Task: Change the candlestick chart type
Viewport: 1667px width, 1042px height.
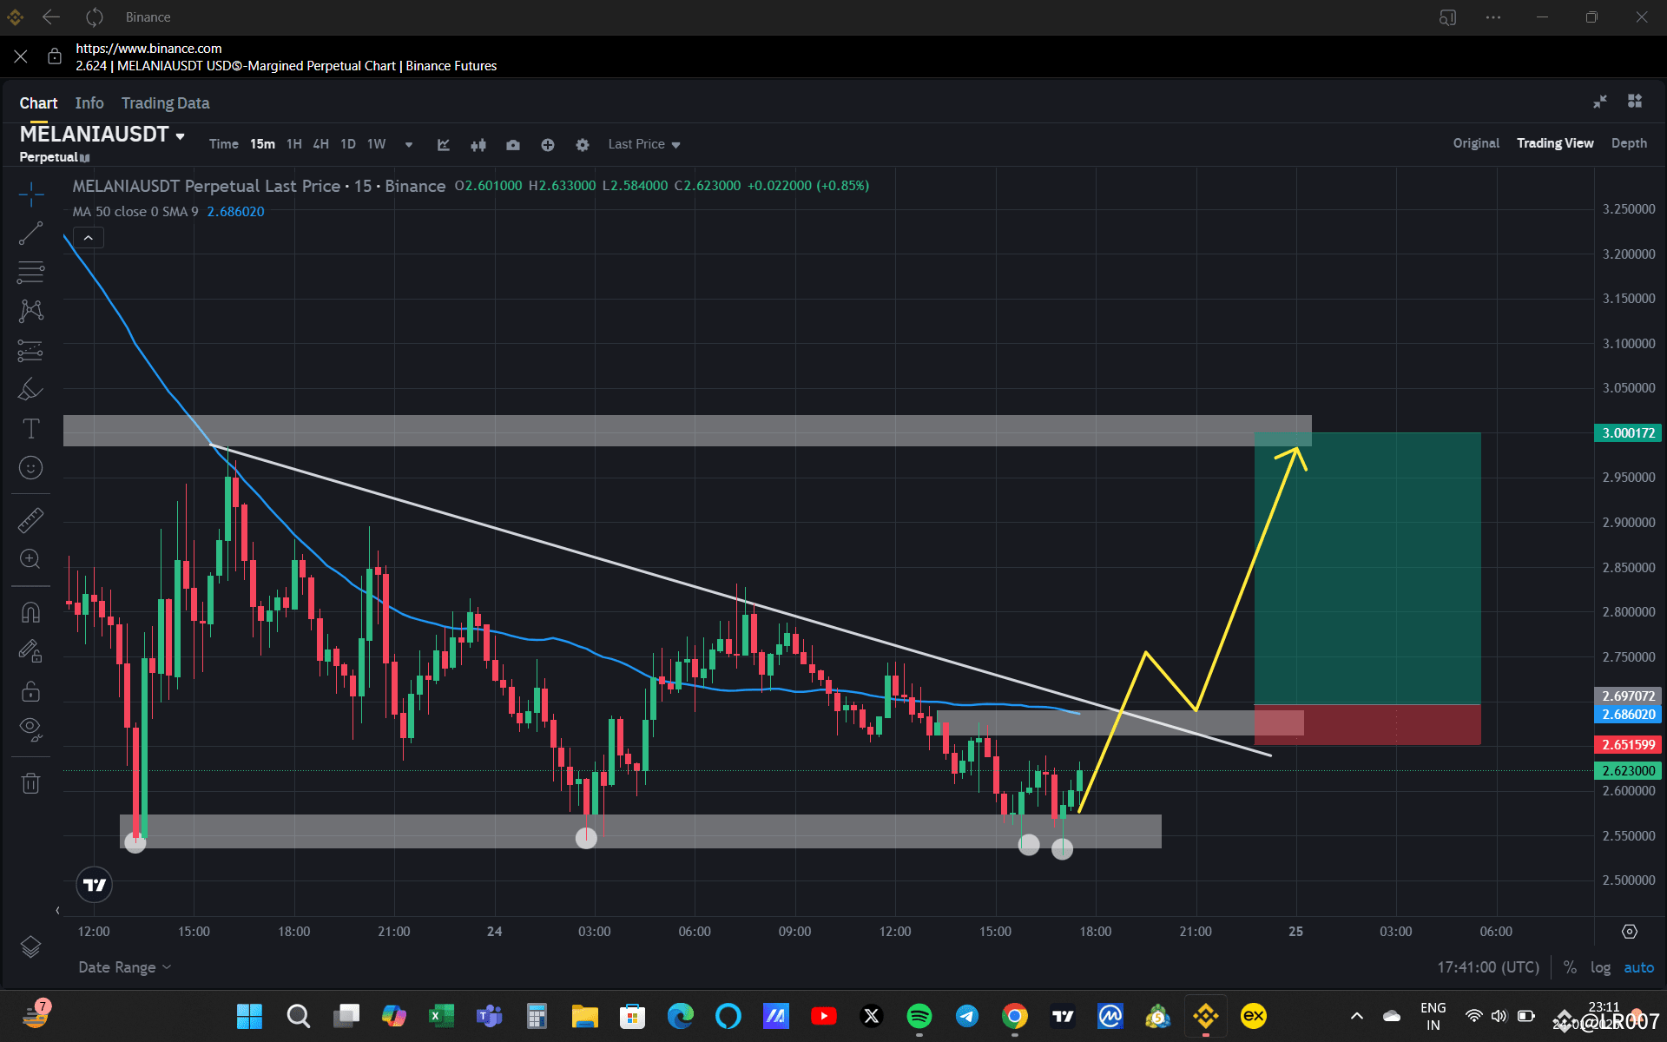Action: coord(478,144)
